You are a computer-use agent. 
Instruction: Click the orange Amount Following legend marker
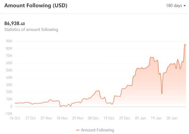point(78,130)
